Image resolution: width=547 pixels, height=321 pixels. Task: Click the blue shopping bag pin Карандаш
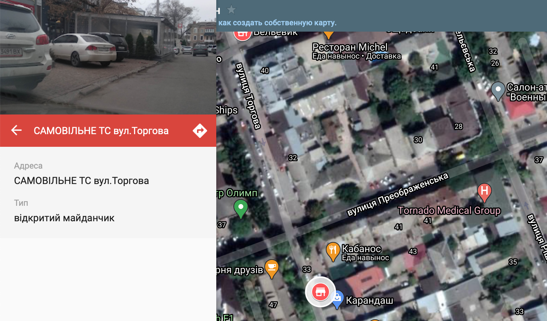(337, 299)
